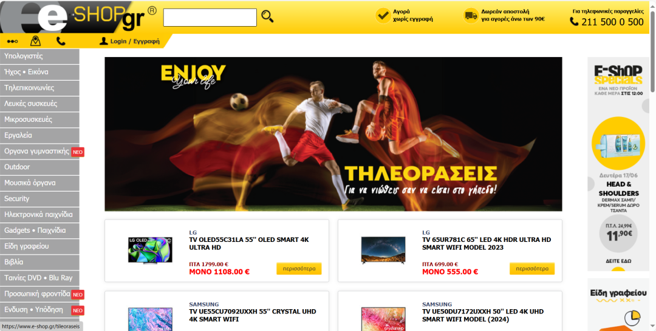Click the user icon next to Login
656x331 pixels.
(103, 41)
